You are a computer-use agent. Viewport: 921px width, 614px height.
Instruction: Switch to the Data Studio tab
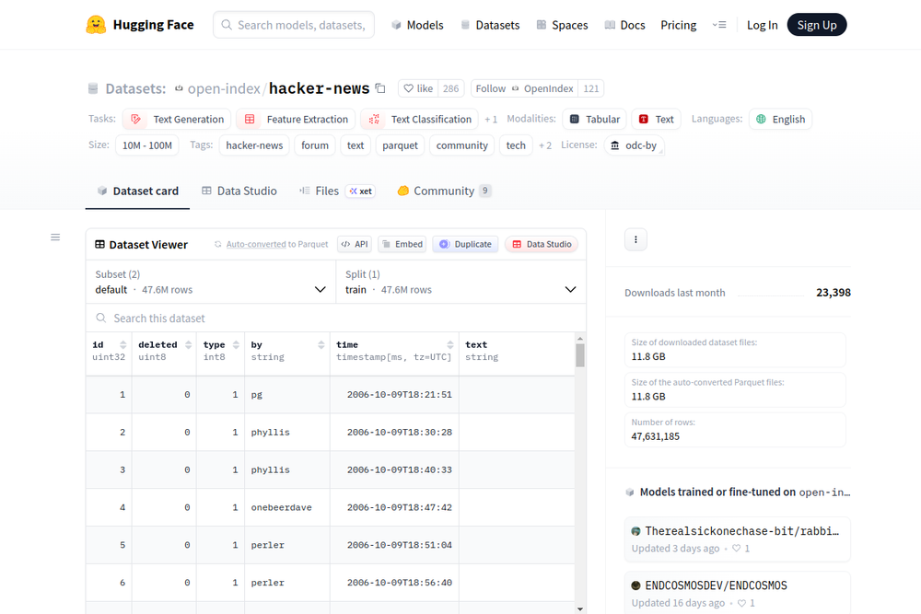239,191
